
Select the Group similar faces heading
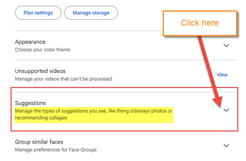pyautogui.click(x=39, y=142)
